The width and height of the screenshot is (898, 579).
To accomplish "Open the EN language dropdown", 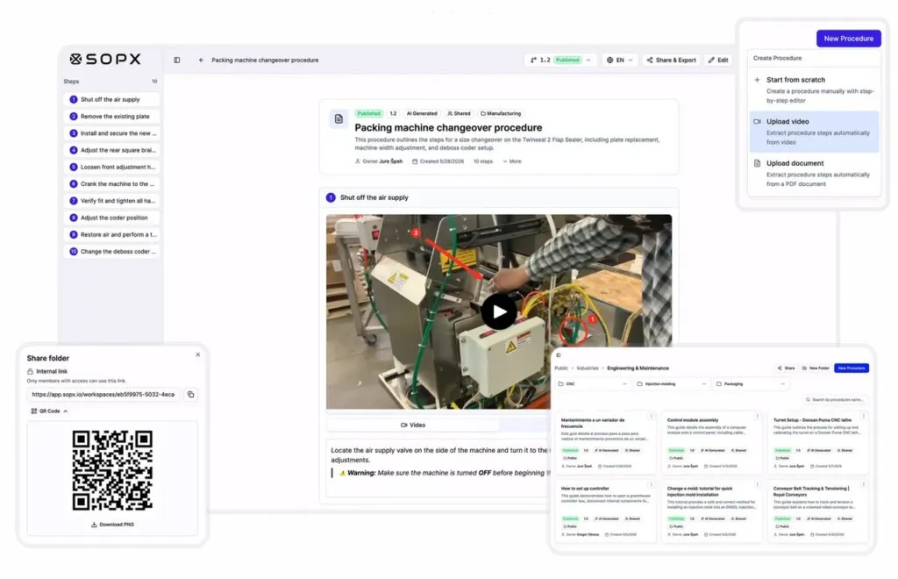I will (x=620, y=60).
